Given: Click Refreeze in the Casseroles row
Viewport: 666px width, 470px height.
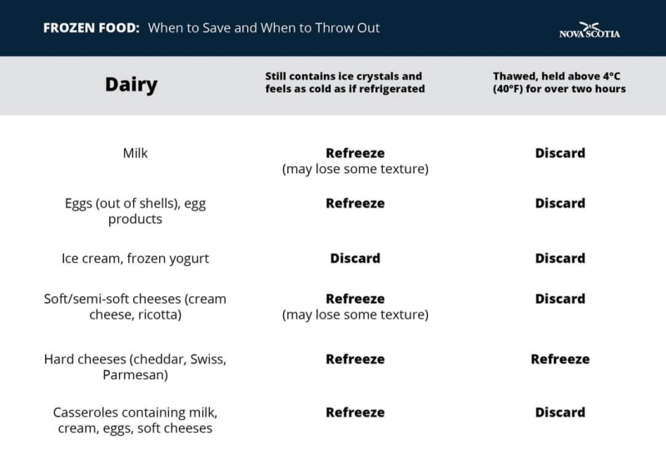Looking at the screenshot, I should tap(355, 413).
